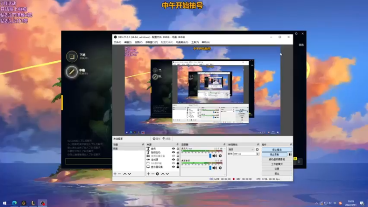Open game client settings gear icon
368x207 pixels.
click(x=296, y=34)
